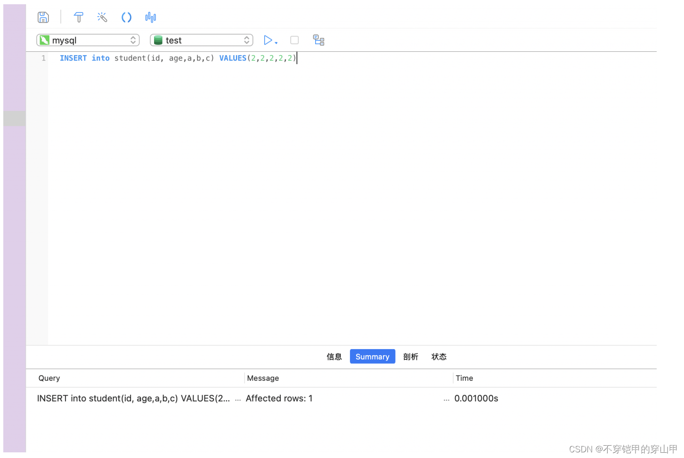The height and width of the screenshot is (458, 684).
Task: Stop query execution square button
Action: 294,40
